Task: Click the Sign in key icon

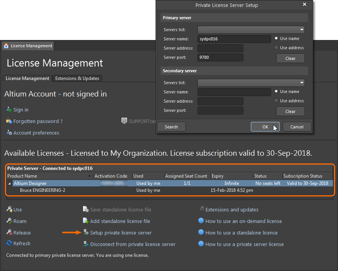Action: point(9,110)
